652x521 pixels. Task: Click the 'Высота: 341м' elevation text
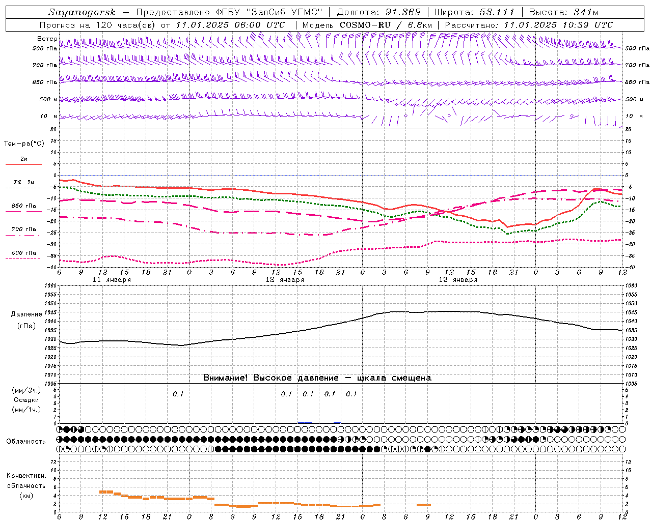(563, 12)
